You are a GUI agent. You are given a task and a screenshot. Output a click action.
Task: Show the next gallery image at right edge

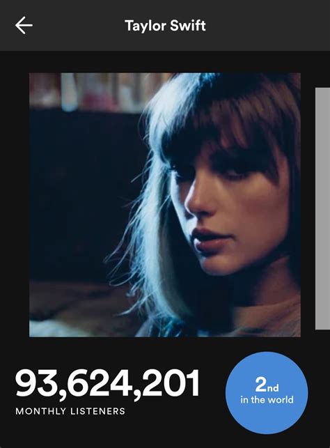coord(322,208)
